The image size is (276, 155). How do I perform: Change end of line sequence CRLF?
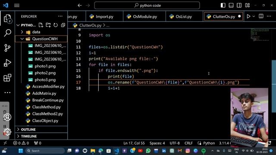tap(188, 143)
